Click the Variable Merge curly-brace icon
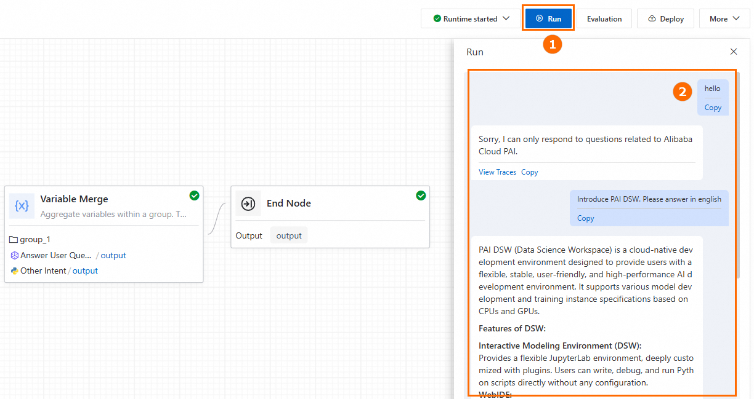The width and height of the screenshot is (754, 399). click(22, 206)
